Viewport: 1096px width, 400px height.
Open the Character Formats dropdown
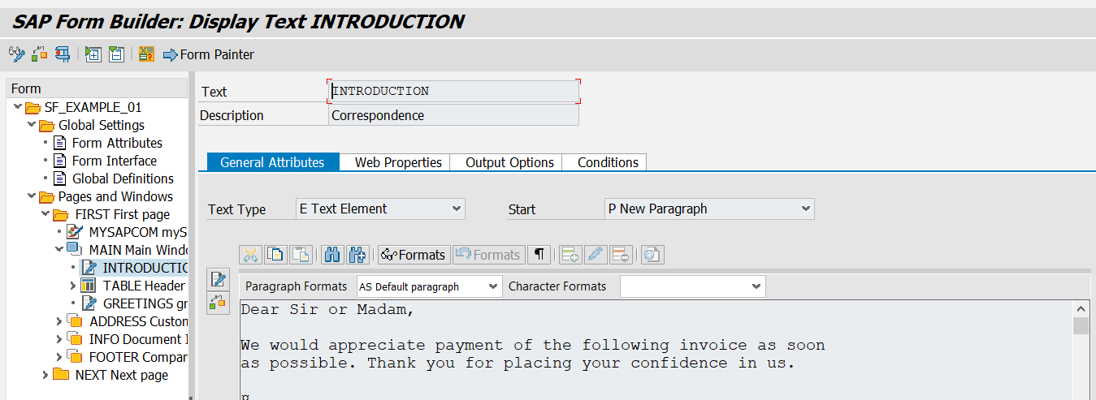click(692, 286)
